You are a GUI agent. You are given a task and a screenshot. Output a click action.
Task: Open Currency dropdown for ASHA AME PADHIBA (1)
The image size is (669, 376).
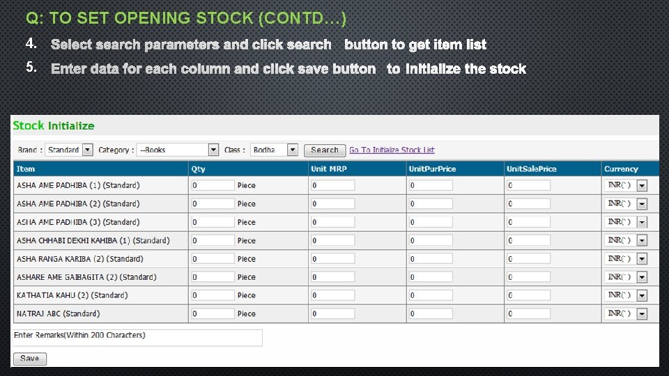point(626,185)
